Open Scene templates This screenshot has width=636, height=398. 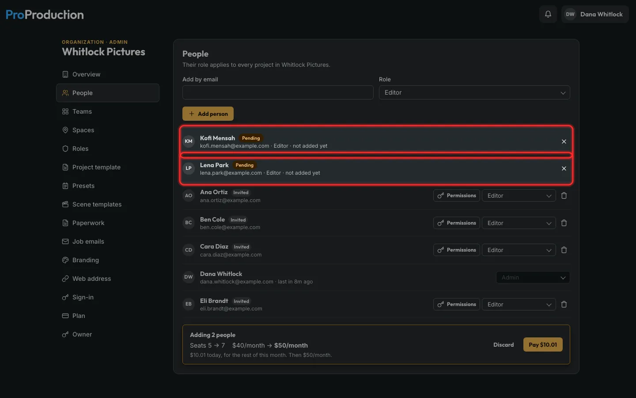coord(108,204)
